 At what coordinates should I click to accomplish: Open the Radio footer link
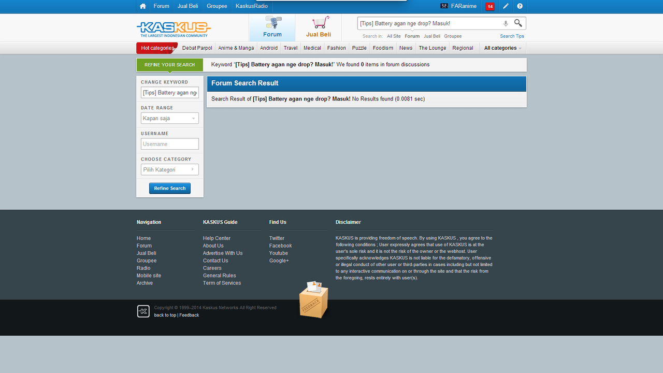tap(143, 268)
